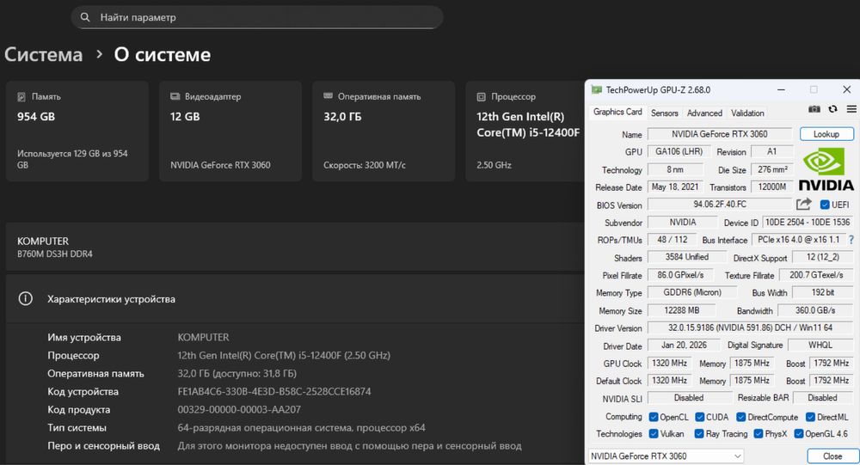Open the NVIDIA GeForce RTX 3060 GPU dropdown

pos(666,456)
